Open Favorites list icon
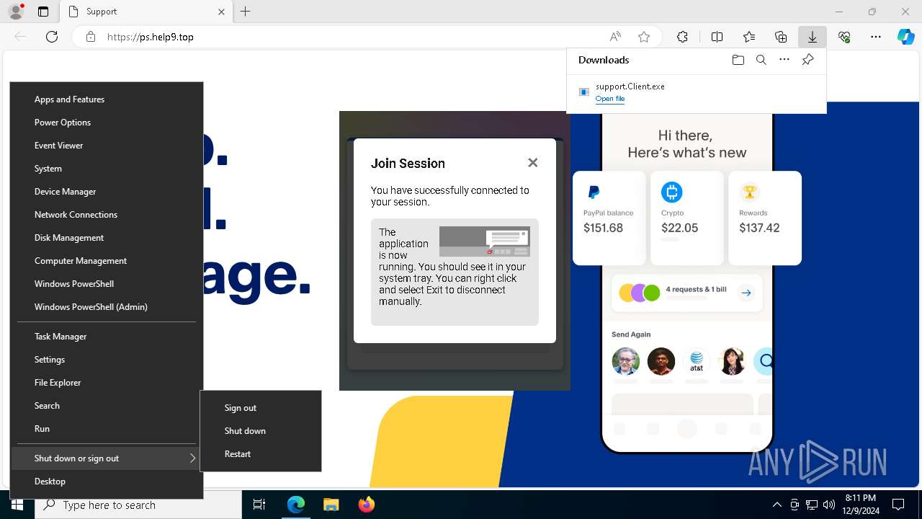The height and width of the screenshot is (519, 922). click(749, 37)
